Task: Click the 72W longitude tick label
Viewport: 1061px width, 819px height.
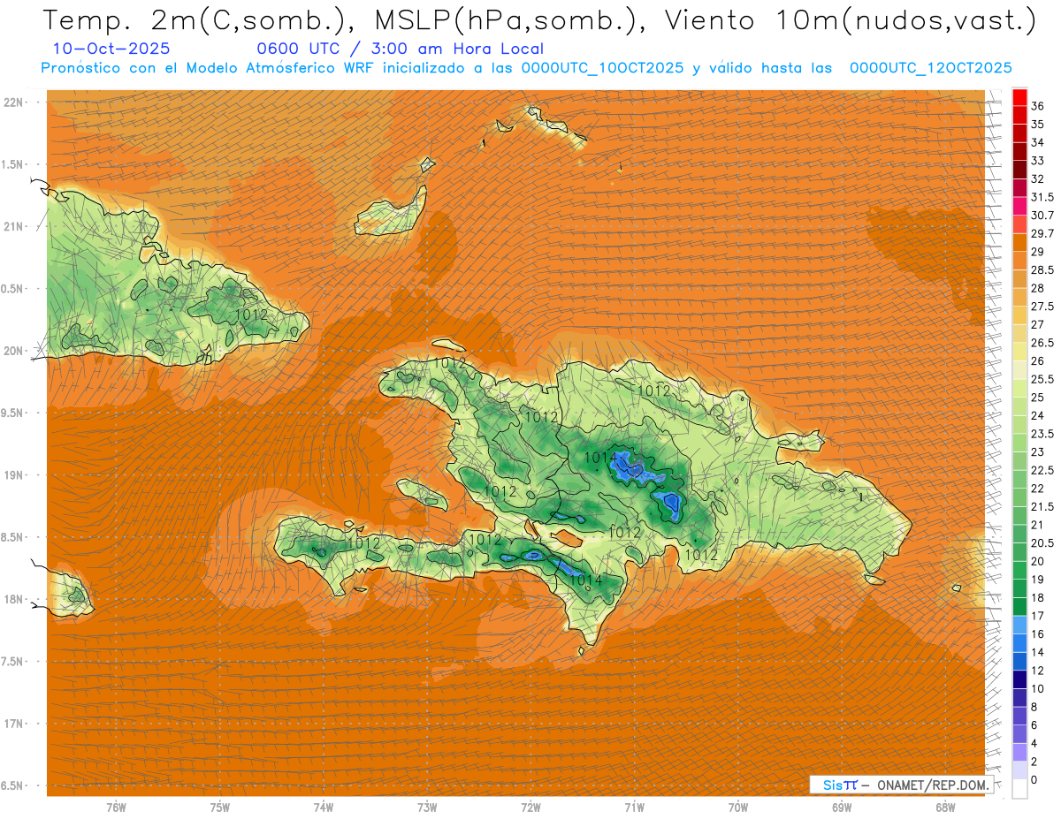Action: pyautogui.click(x=530, y=807)
